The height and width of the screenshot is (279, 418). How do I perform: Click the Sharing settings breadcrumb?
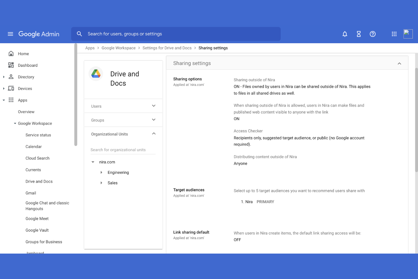213,48
